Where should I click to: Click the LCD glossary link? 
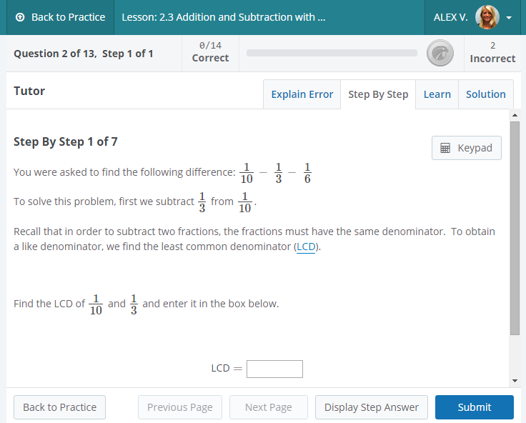coord(306,247)
